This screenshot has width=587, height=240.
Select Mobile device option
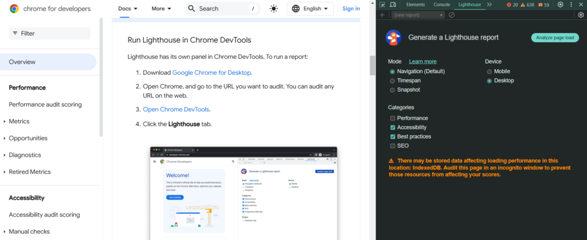point(490,72)
